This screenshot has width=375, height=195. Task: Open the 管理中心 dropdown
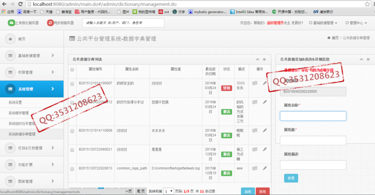356,23
